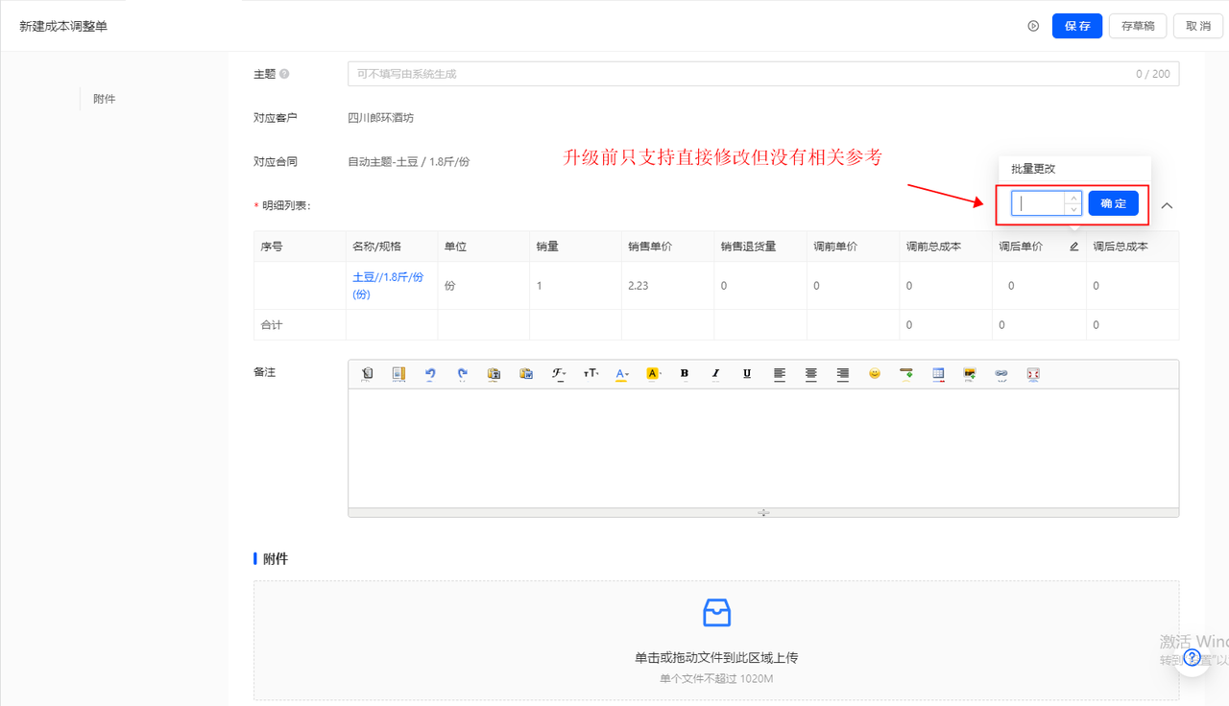Image resolution: width=1229 pixels, height=706 pixels.
Task: Open the font family picker
Action: tap(558, 374)
